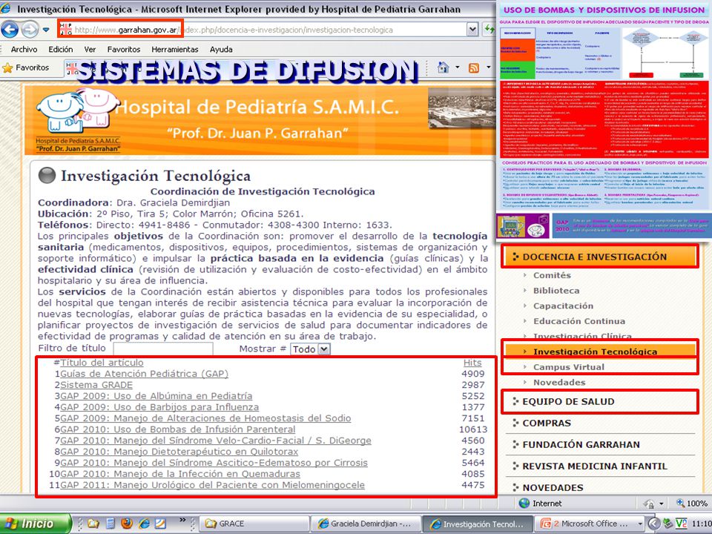This screenshot has height=534, width=712.
Task: Click the Hospital Garrahan cartoon logo
Action: coord(78,120)
